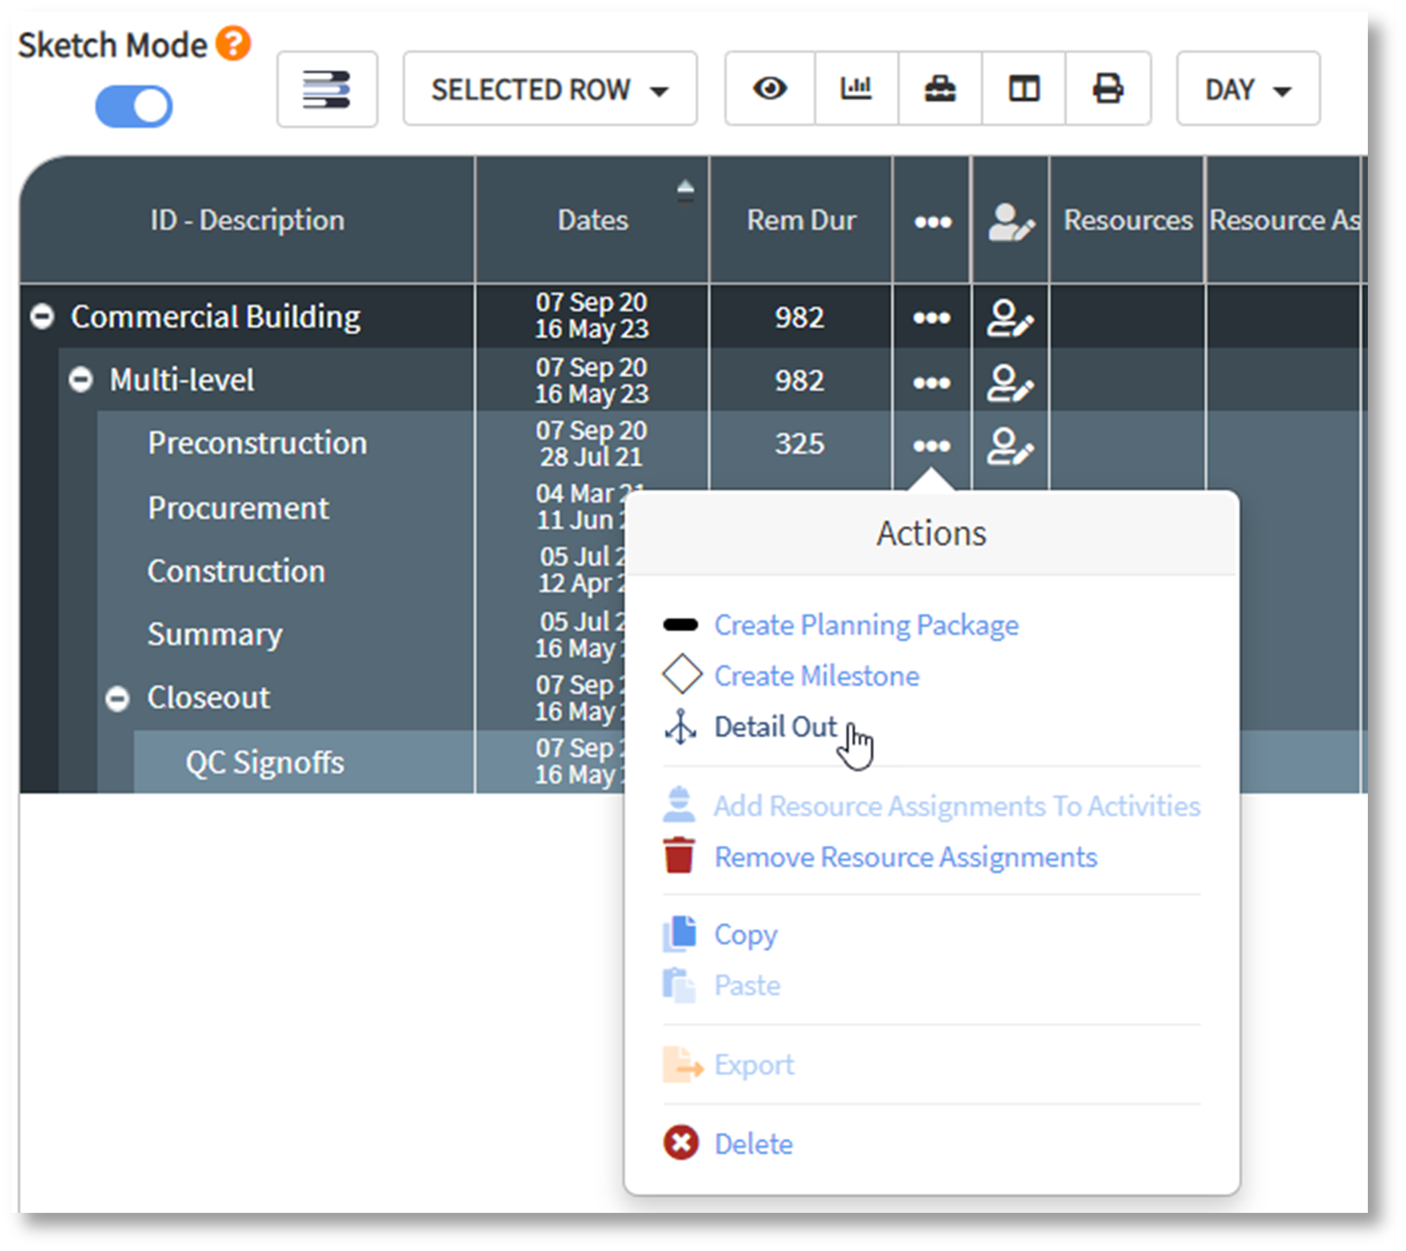Screen dimensions: 1406x1251
Task: Click the print icon
Action: tap(1107, 89)
